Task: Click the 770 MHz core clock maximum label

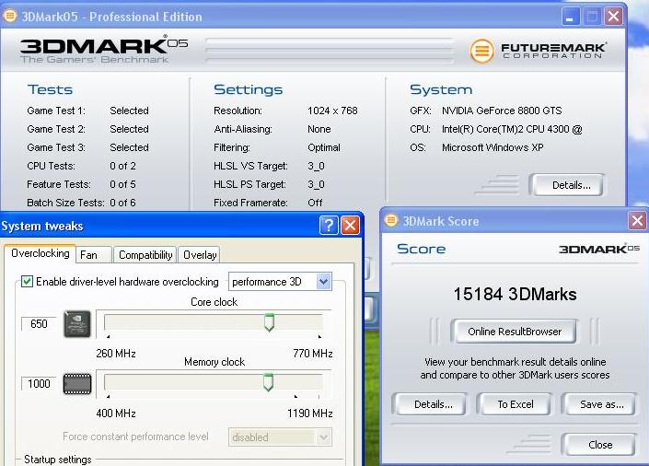Action: [x=313, y=354]
